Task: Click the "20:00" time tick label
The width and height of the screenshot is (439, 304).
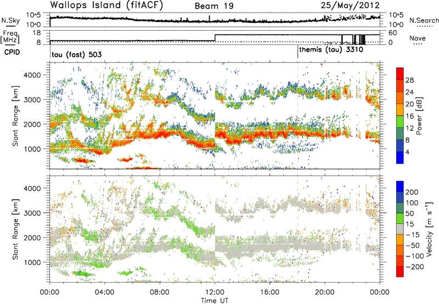Action: tap(325, 292)
